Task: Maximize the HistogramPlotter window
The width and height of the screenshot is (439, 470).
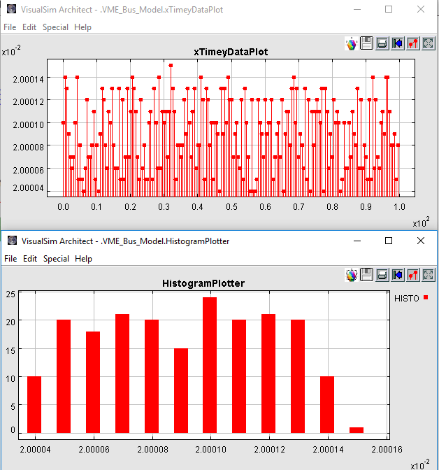Action: [x=389, y=241]
